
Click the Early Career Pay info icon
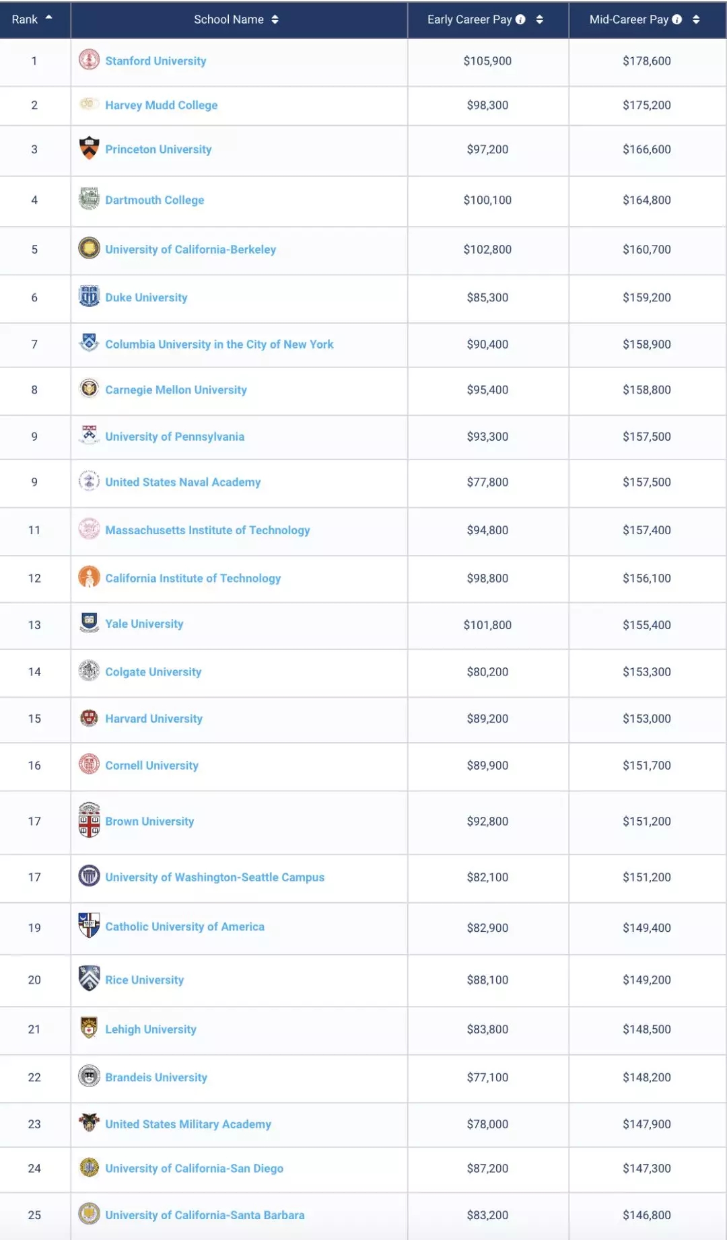click(x=520, y=20)
